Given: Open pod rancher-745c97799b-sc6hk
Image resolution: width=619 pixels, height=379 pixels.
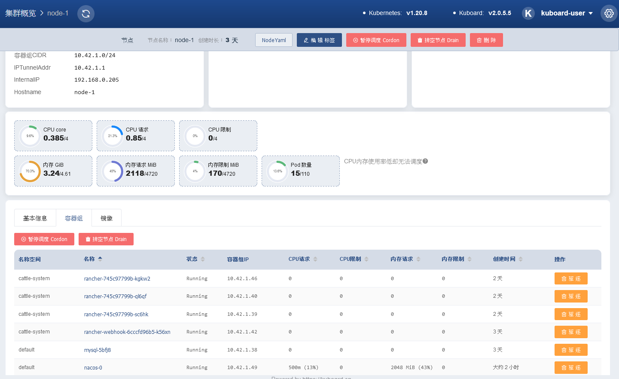Looking at the screenshot, I should (x=116, y=314).
